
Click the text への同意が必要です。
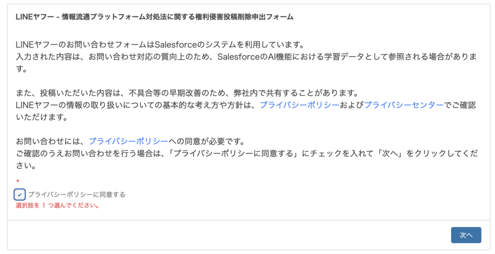point(208,141)
